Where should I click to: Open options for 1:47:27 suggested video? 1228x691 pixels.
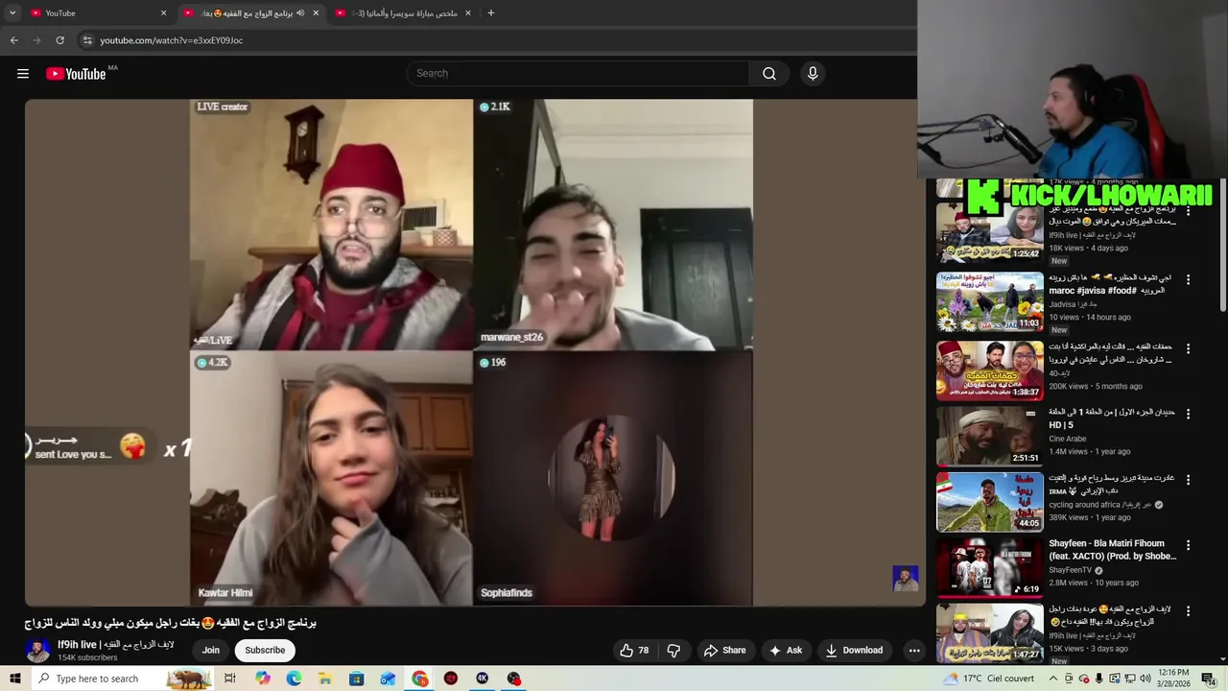pos(1188,610)
